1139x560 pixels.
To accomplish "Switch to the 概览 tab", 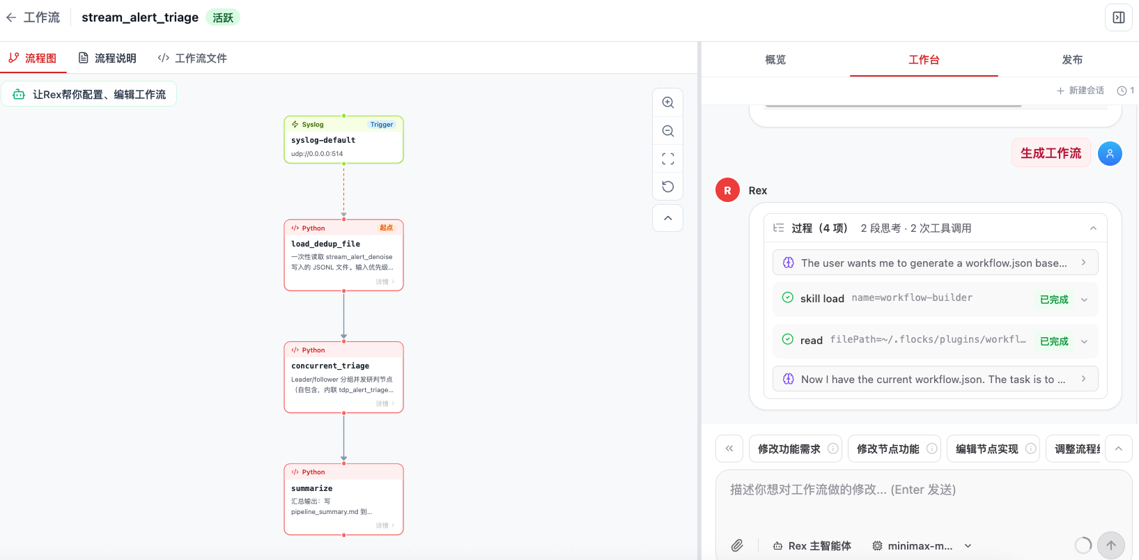I will [775, 60].
